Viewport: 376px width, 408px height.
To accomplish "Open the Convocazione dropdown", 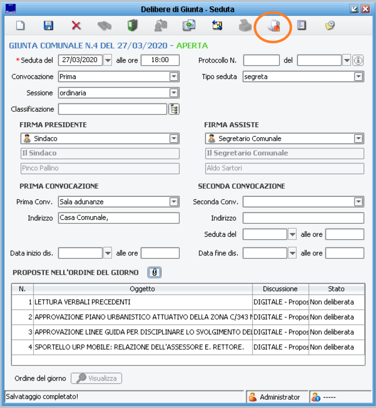I will (x=174, y=77).
